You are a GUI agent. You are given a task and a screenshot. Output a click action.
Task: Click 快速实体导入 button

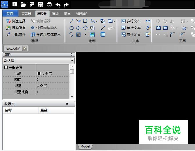tap(44, 28)
